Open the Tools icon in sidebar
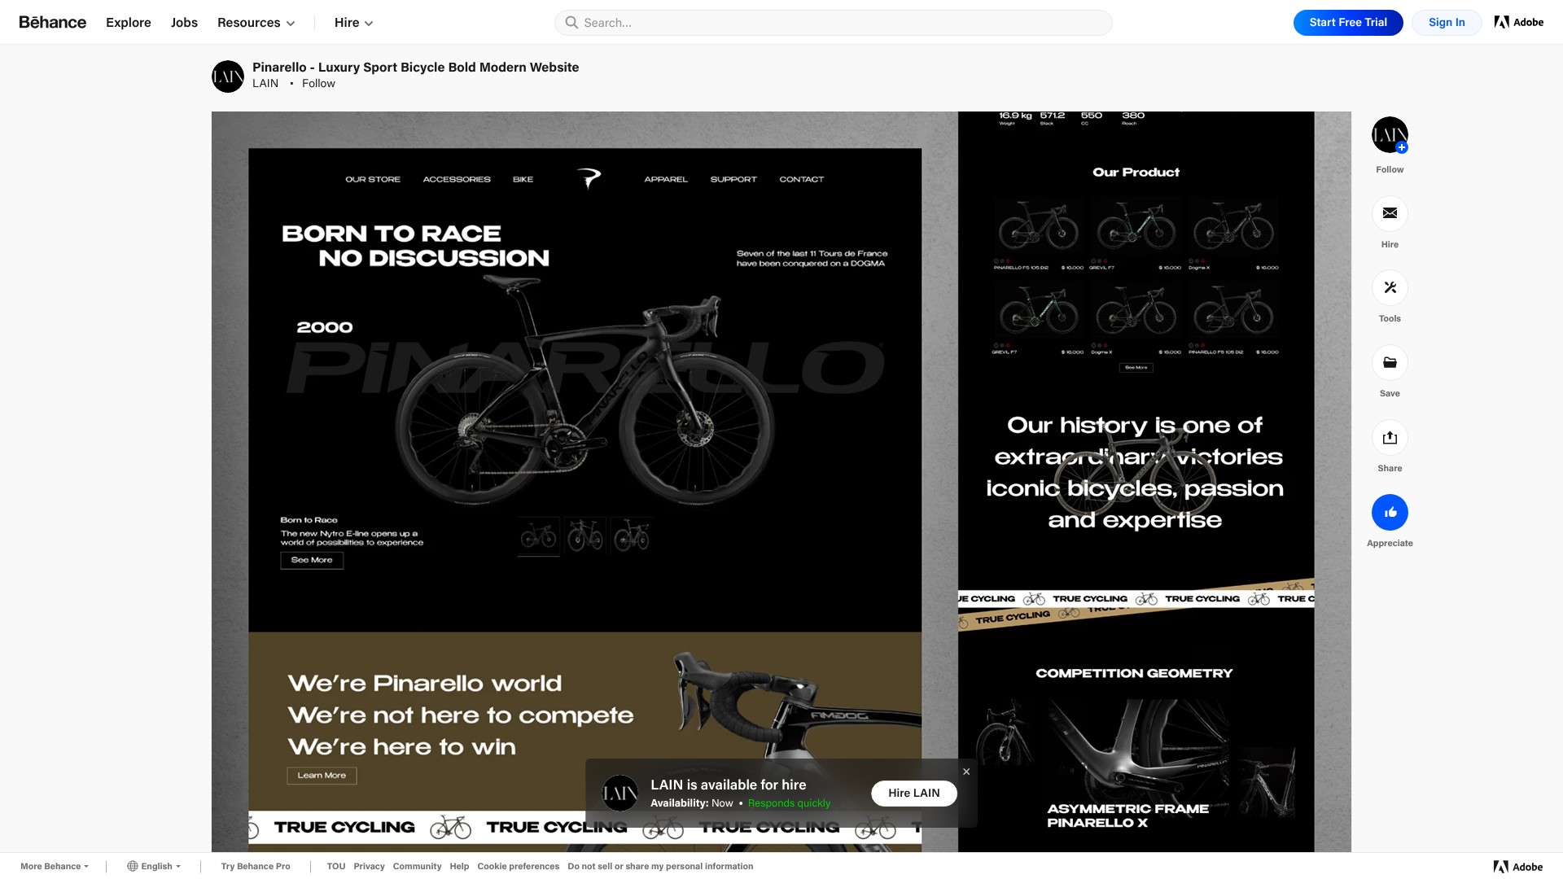 tap(1390, 288)
